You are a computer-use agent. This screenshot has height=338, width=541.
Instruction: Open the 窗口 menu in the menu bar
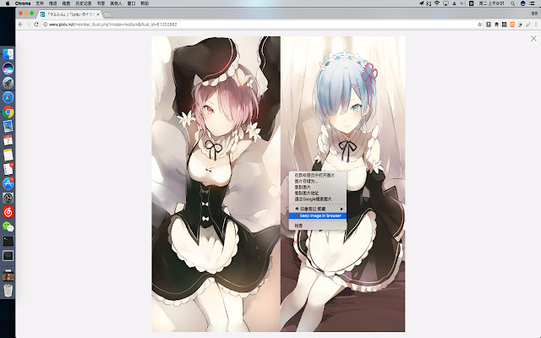pos(132,3)
